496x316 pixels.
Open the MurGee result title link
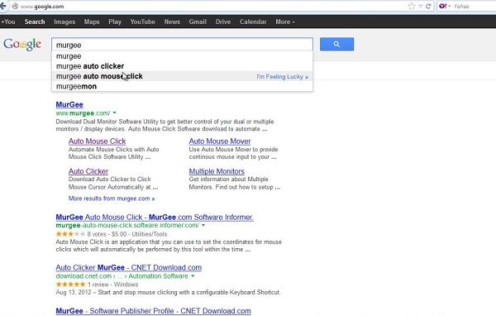pos(69,105)
